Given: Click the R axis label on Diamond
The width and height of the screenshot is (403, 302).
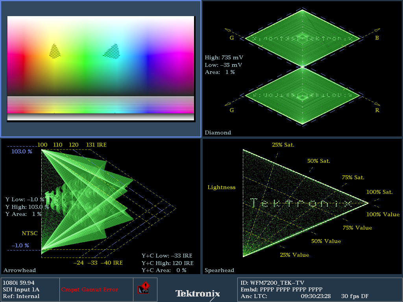Looking at the screenshot, I should (377, 110).
